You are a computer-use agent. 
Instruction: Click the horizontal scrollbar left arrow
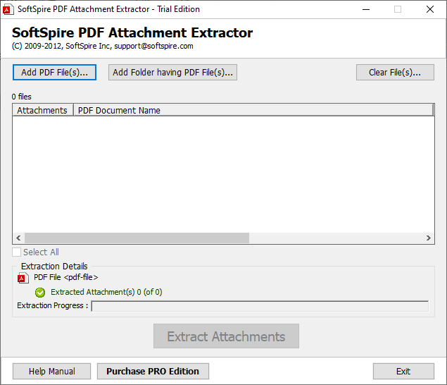tap(18, 238)
